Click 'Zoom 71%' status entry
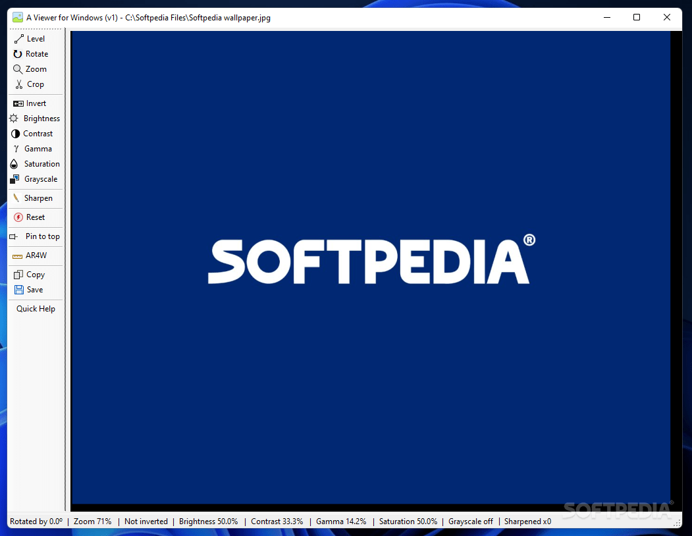Screen dimensions: 692x536 pyautogui.click(x=93, y=522)
